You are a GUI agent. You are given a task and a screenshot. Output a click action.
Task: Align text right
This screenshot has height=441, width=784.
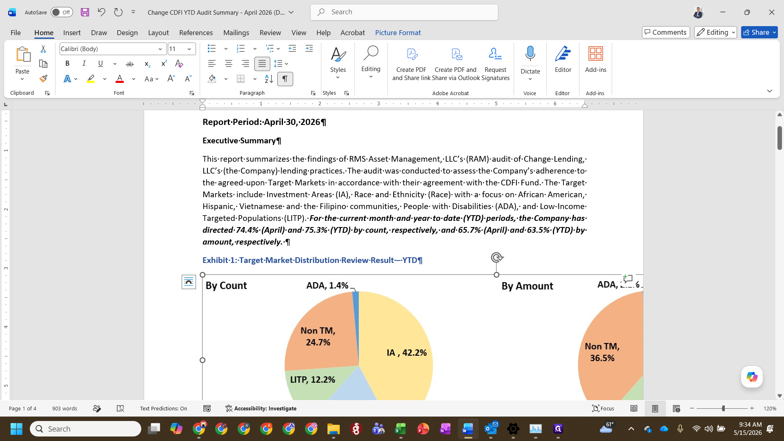[x=245, y=64]
